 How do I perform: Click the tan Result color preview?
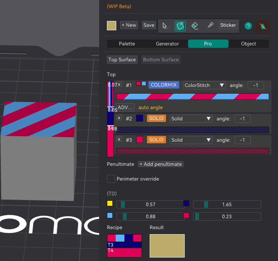pyautogui.click(x=167, y=246)
